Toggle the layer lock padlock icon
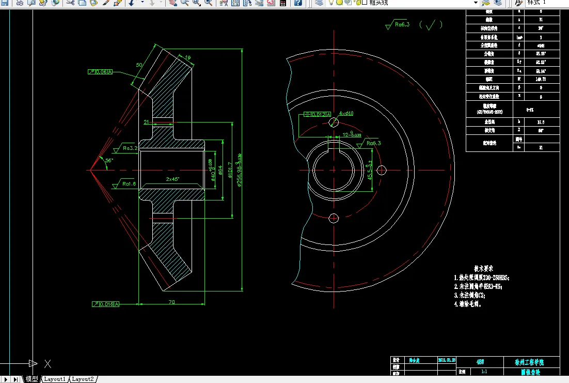Screen dimensions: 569x383 click(357, 3)
